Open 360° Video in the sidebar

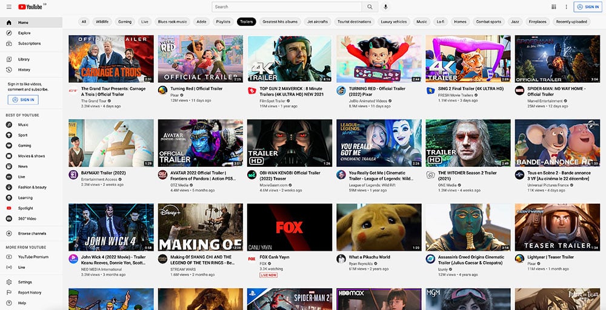[31, 219]
